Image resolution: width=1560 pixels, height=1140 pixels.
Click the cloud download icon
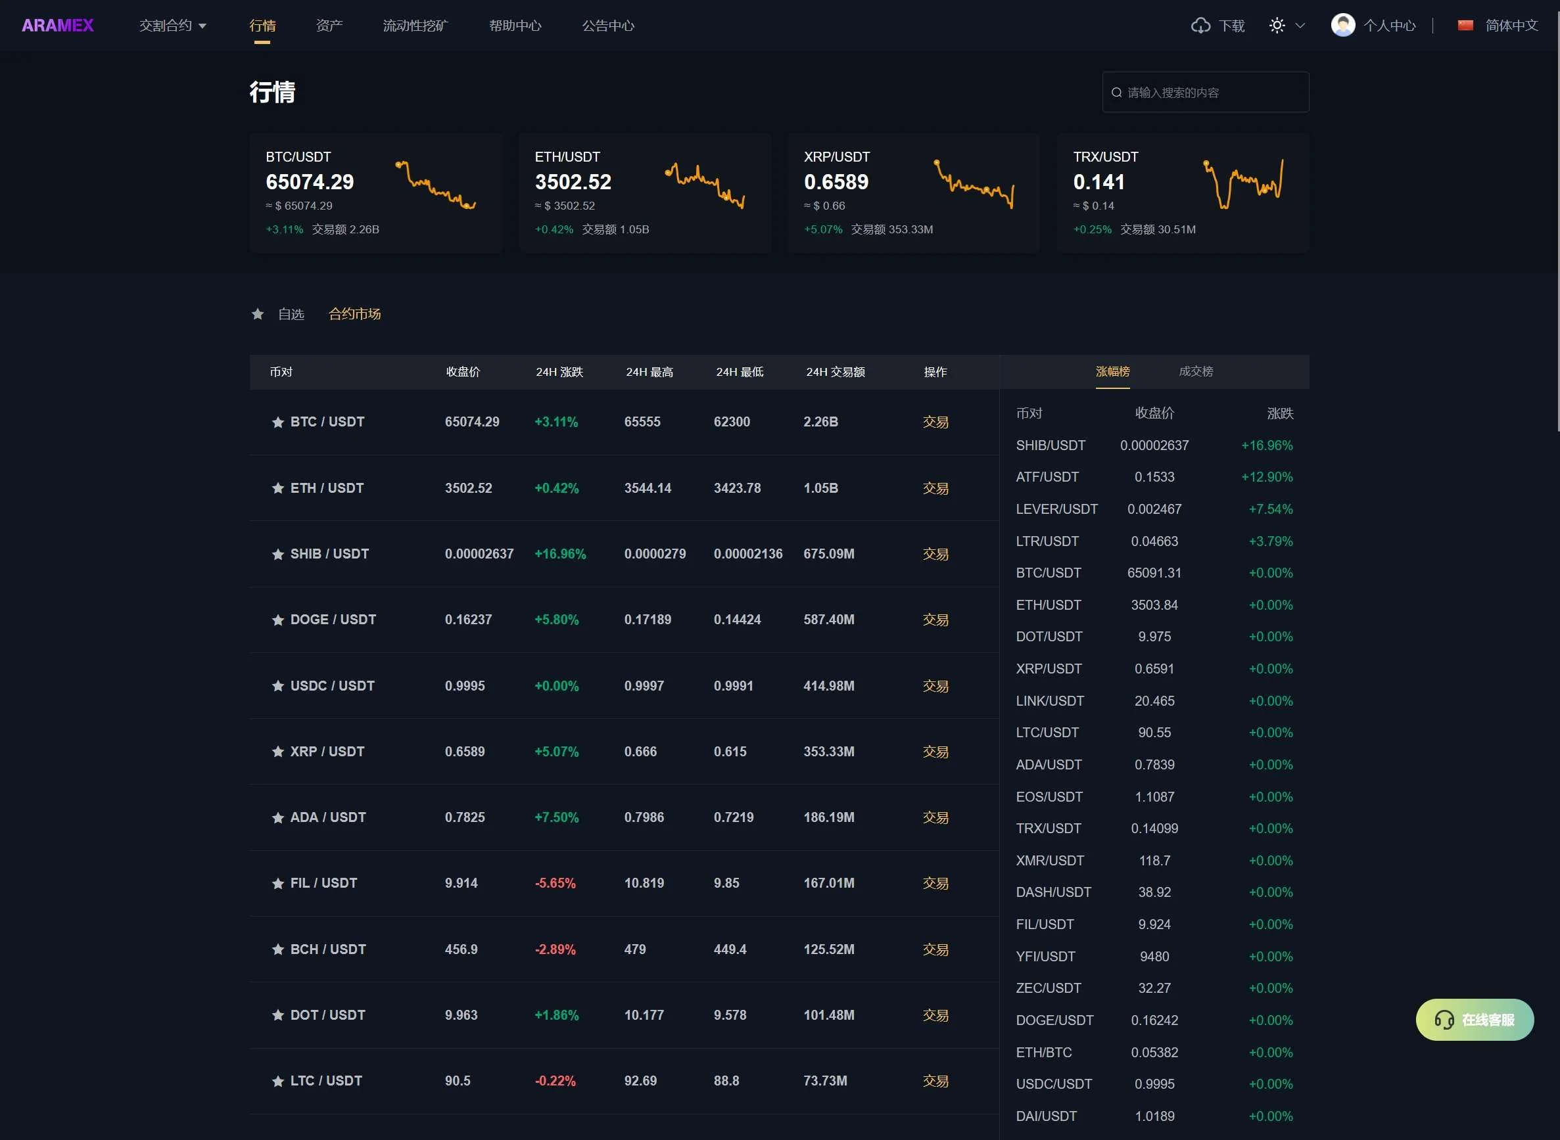1200,26
